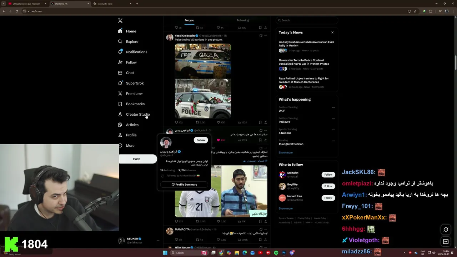Open more options for UKIP trend
The width and height of the screenshot is (457, 257).
click(333, 107)
